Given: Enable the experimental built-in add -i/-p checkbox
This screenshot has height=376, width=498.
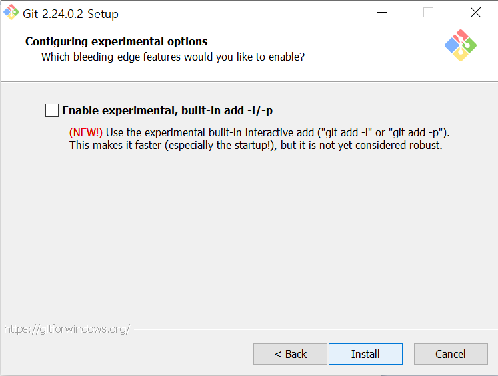Looking at the screenshot, I should (x=52, y=110).
